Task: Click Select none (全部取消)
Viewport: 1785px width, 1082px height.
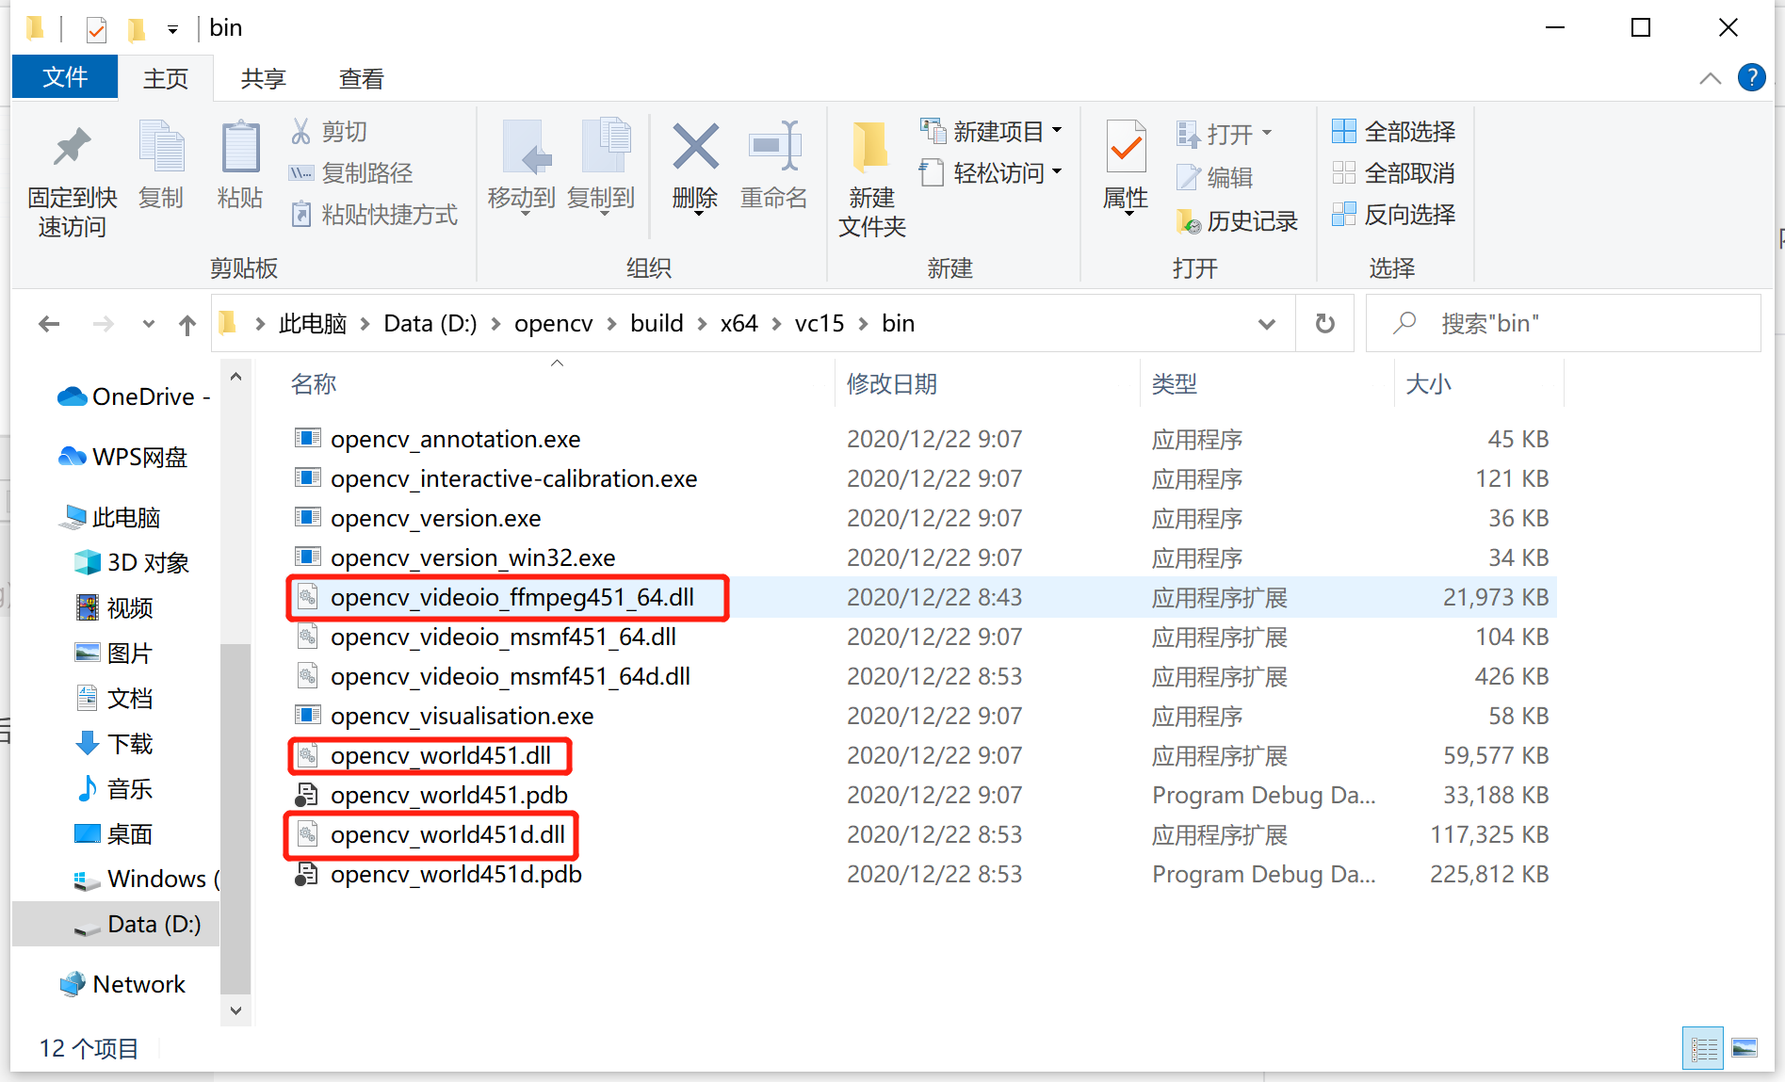Action: click(x=1393, y=173)
